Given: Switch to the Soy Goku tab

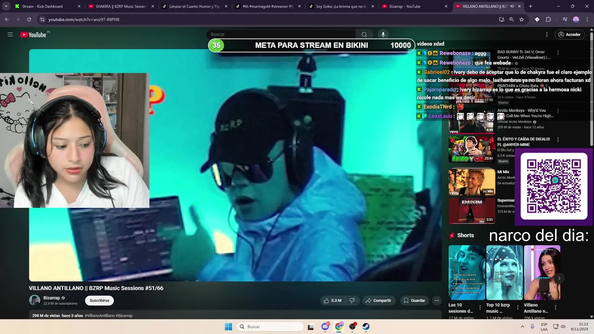Looking at the screenshot, I should 341,6.
